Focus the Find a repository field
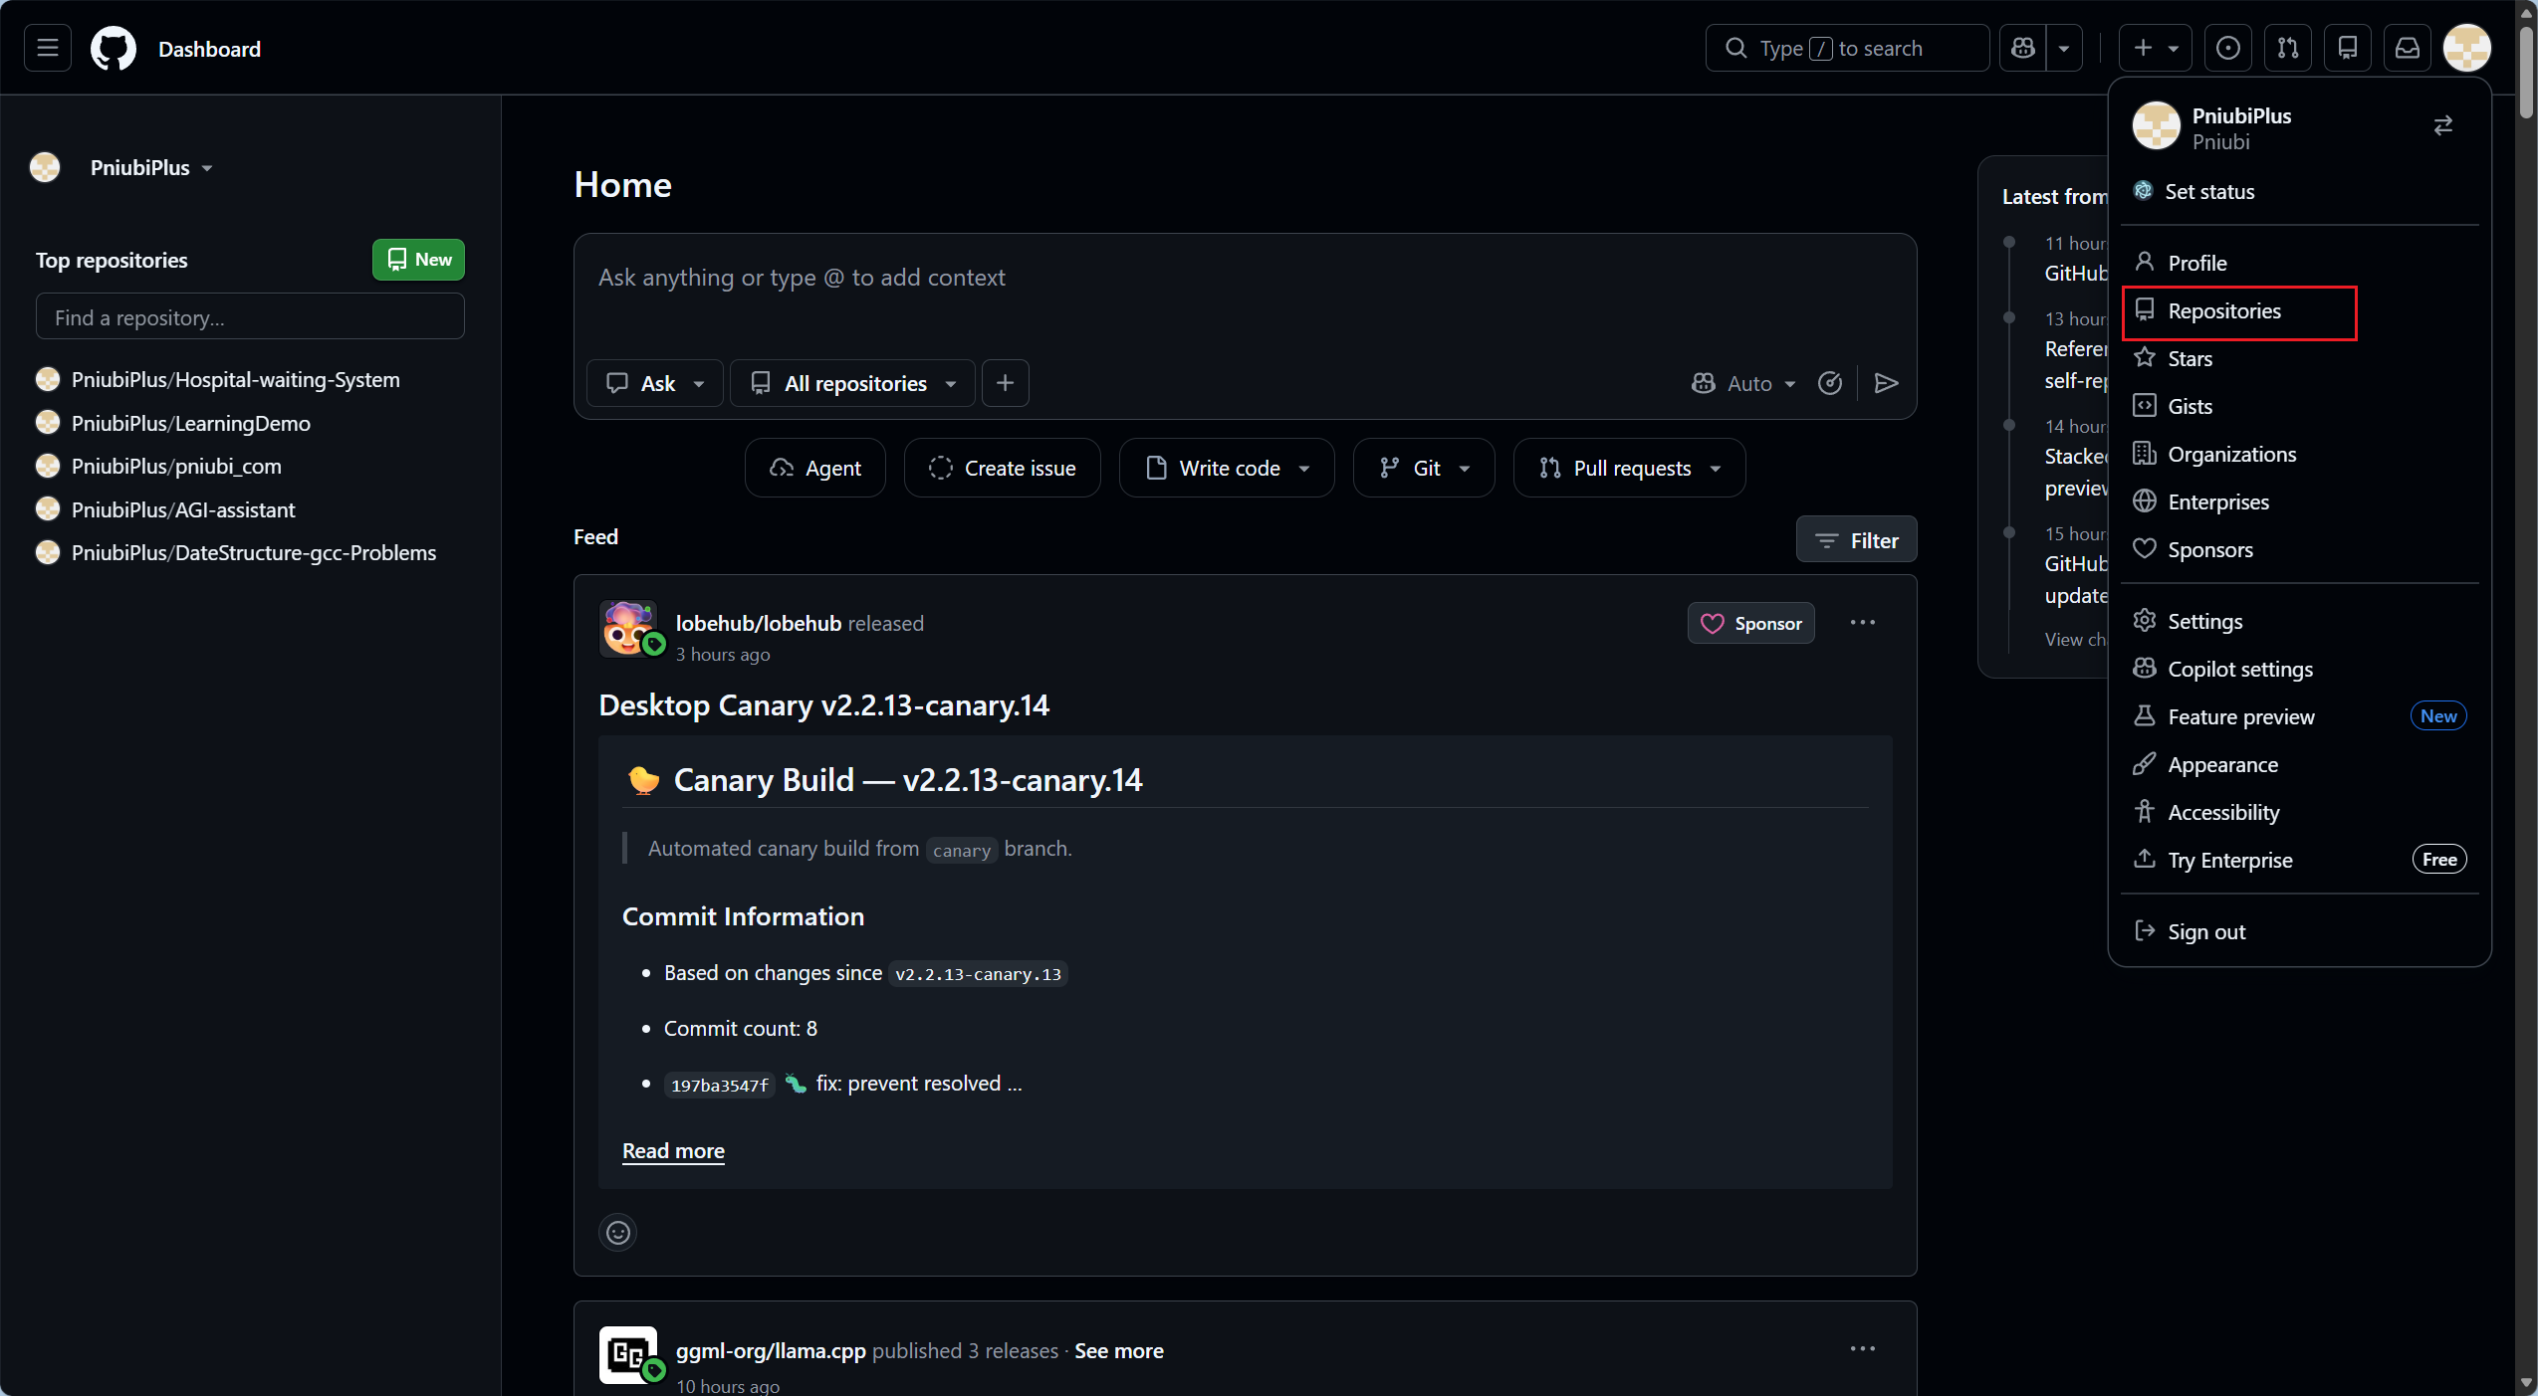The width and height of the screenshot is (2538, 1396). click(250, 316)
